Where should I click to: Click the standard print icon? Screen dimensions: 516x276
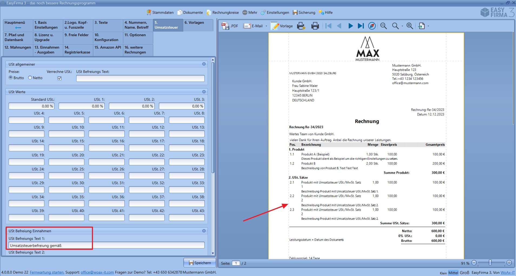point(315,26)
